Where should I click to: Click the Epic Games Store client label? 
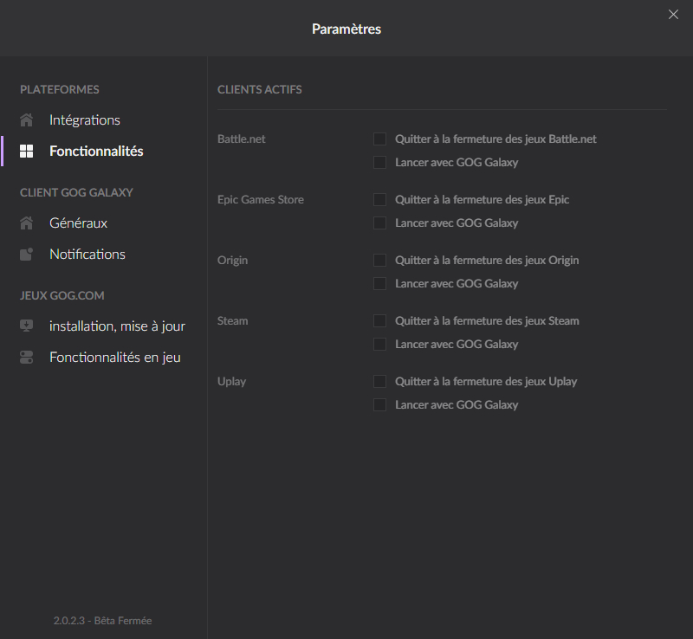tap(261, 199)
